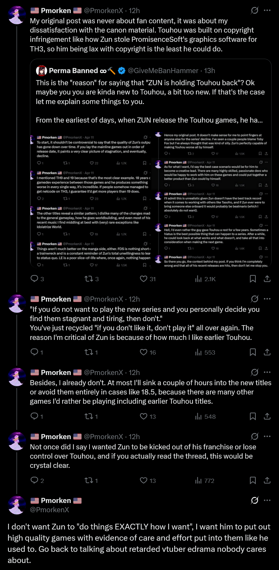The width and height of the screenshot is (279, 570).
Task: Open Grok icon on the top post
Action: pyautogui.click(x=254, y=11)
